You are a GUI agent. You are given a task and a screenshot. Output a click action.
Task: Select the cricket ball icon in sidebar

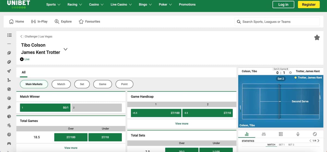pos(9,116)
